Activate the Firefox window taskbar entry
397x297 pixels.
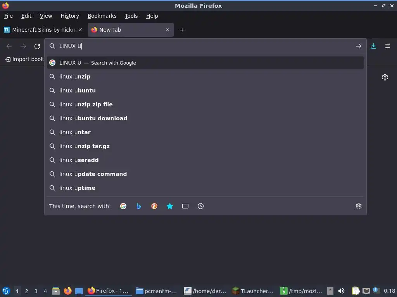(x=109, y=291)
